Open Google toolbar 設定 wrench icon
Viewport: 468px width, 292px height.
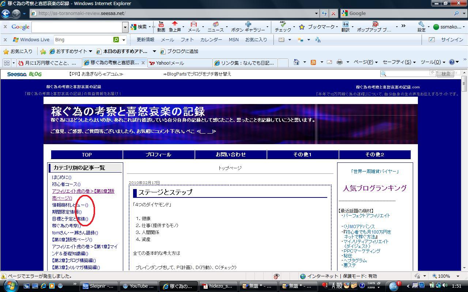[x=421, y=27]
